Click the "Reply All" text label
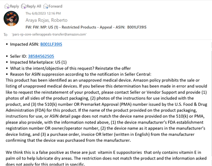 point(34,6)
